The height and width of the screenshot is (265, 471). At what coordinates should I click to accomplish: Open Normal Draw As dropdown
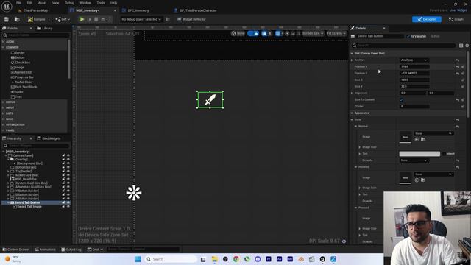414,160
